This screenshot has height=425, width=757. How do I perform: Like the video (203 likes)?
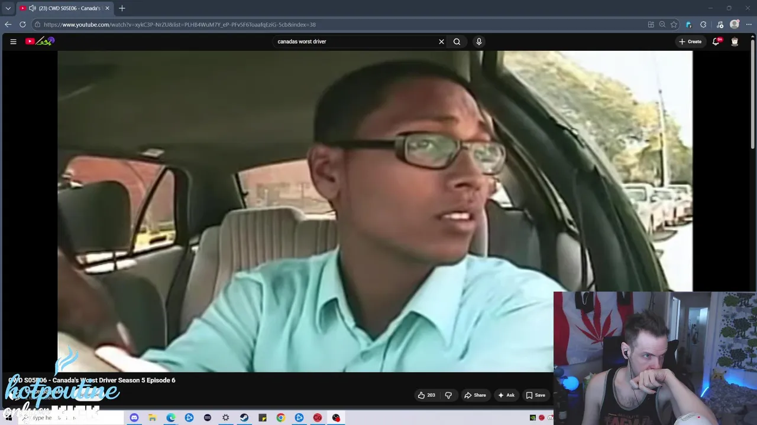[426, 395]
